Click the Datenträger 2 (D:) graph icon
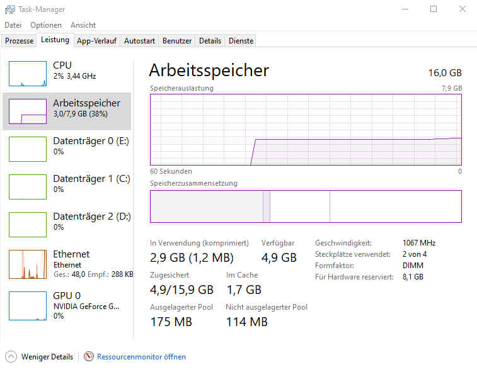 (28, 225)
